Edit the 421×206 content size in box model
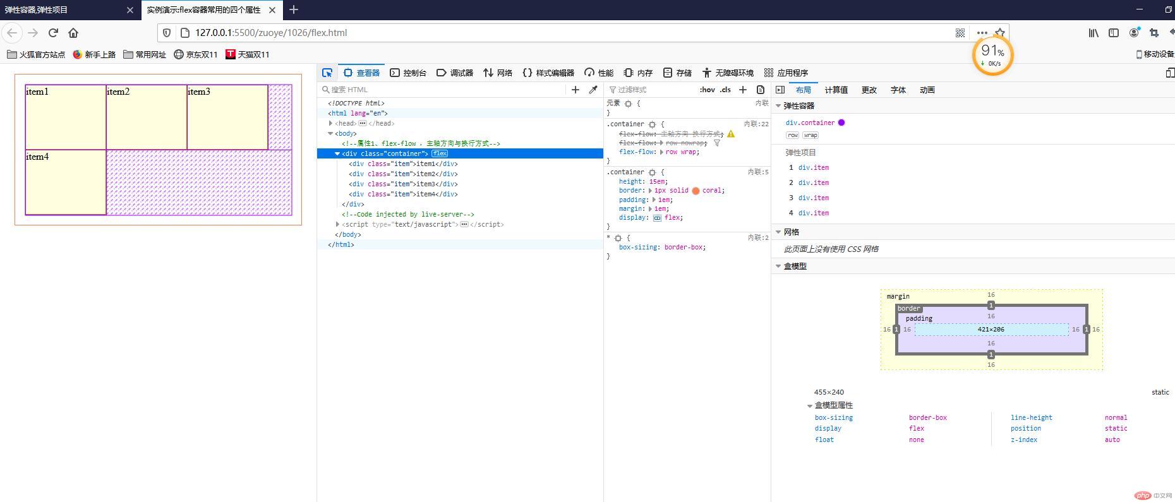 click(991, 329)
